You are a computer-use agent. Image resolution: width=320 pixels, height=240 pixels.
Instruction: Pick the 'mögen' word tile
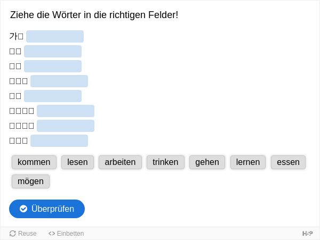click(30, 181)
